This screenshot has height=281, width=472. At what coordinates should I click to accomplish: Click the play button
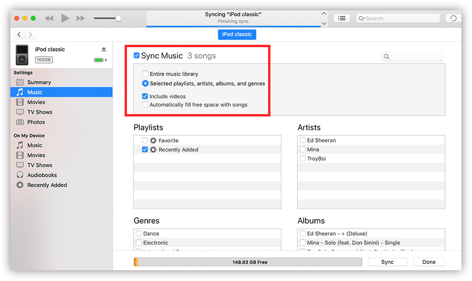[65, 18]
